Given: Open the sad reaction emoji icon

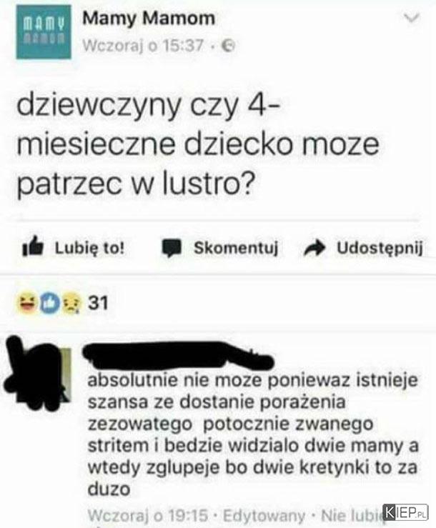Looking at the screenshot, I should pyautogui.click(x=71, y=304).
